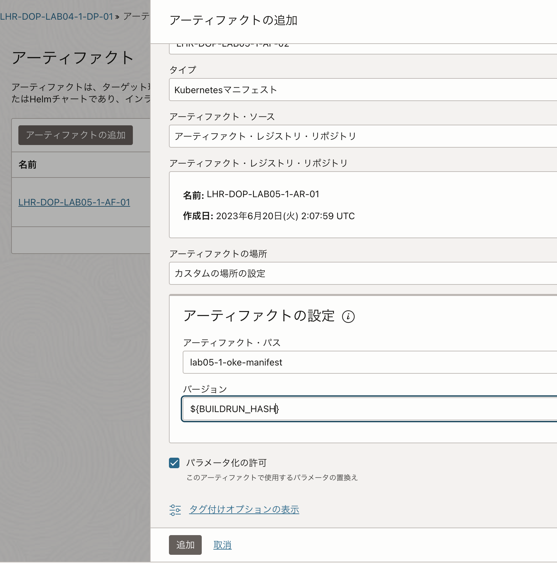Navigate to breadcrumb LHR-DOP-LAB04-1-DP-01
557x563 pixels.
click(x=56, y=15)
